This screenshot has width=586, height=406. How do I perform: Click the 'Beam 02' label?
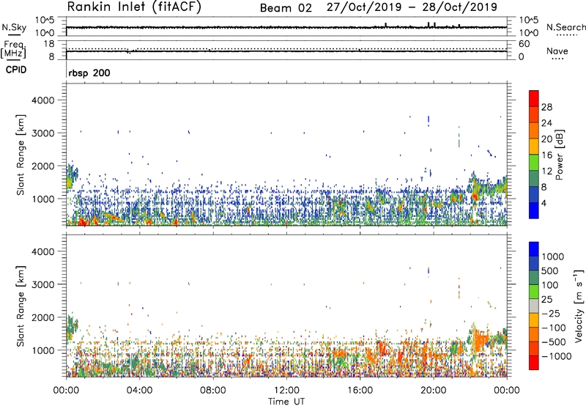point(286,8)
